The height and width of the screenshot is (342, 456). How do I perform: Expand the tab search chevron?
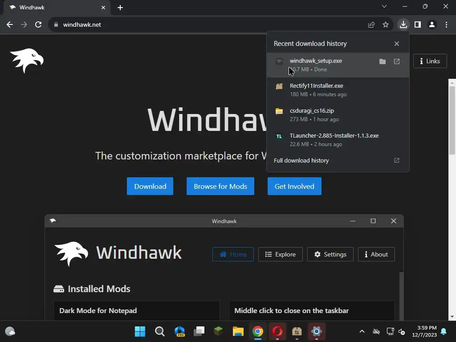click(x=384, y=6)
